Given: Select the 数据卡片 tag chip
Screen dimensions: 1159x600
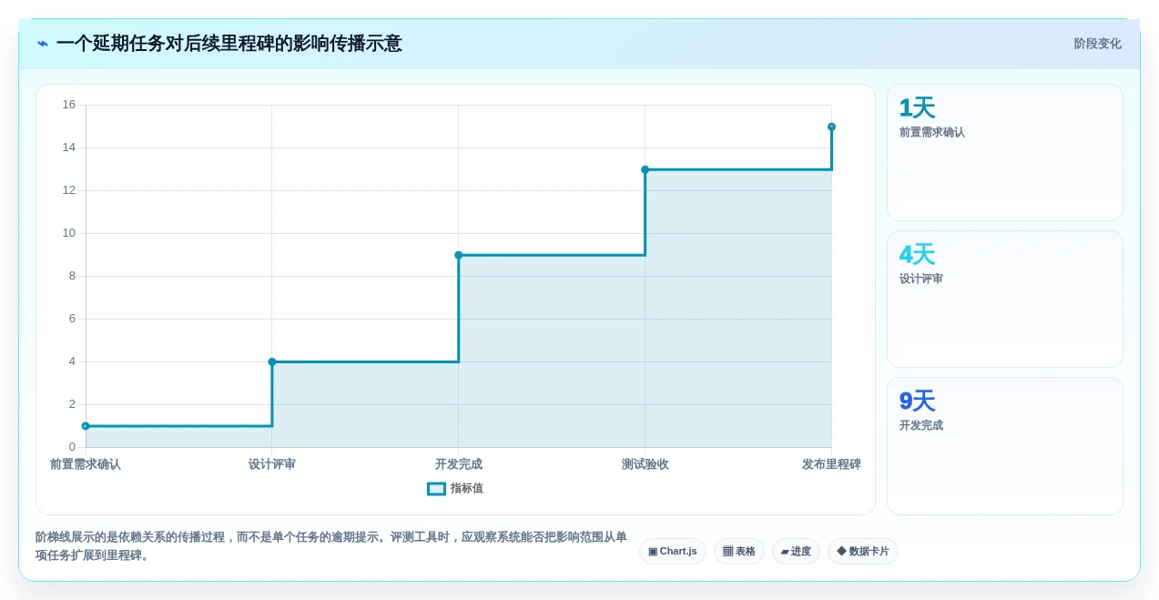Looking at the screenshot, I should (x=863, y=552).
